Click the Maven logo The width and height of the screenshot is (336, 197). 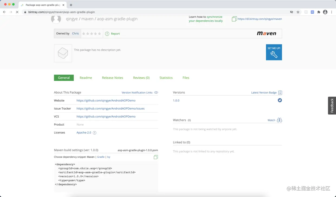(267, 33)
